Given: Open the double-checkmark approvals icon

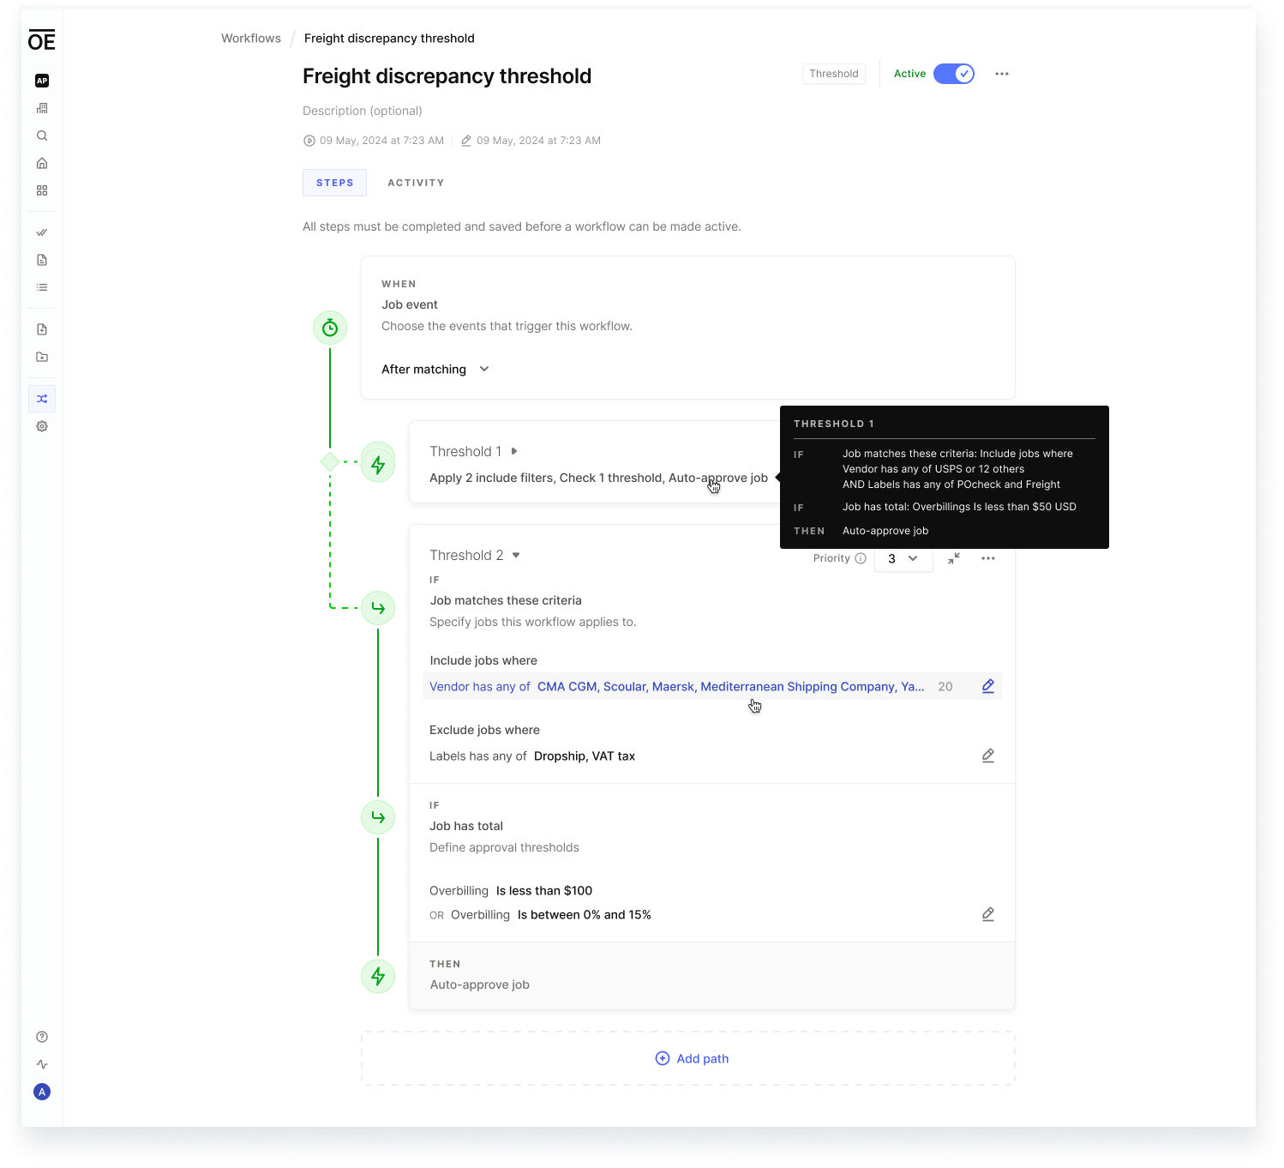Looking at the screenshot, I should tap(42, 232).
